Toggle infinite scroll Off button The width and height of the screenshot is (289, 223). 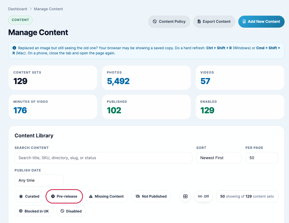[203, 196]
